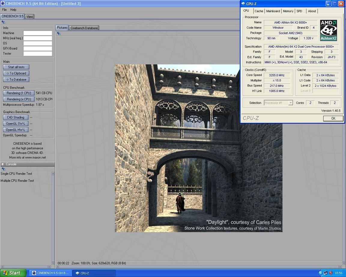346x277 pixels.
Task: Click OK in CPU-Z window
Action: point(333,119)
